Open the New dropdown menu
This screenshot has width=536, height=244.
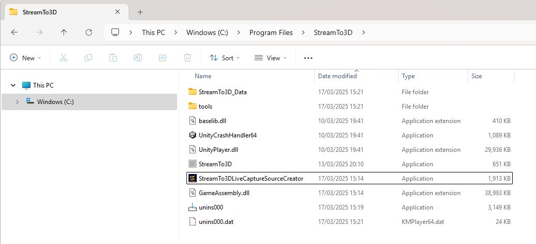(25, 58)
